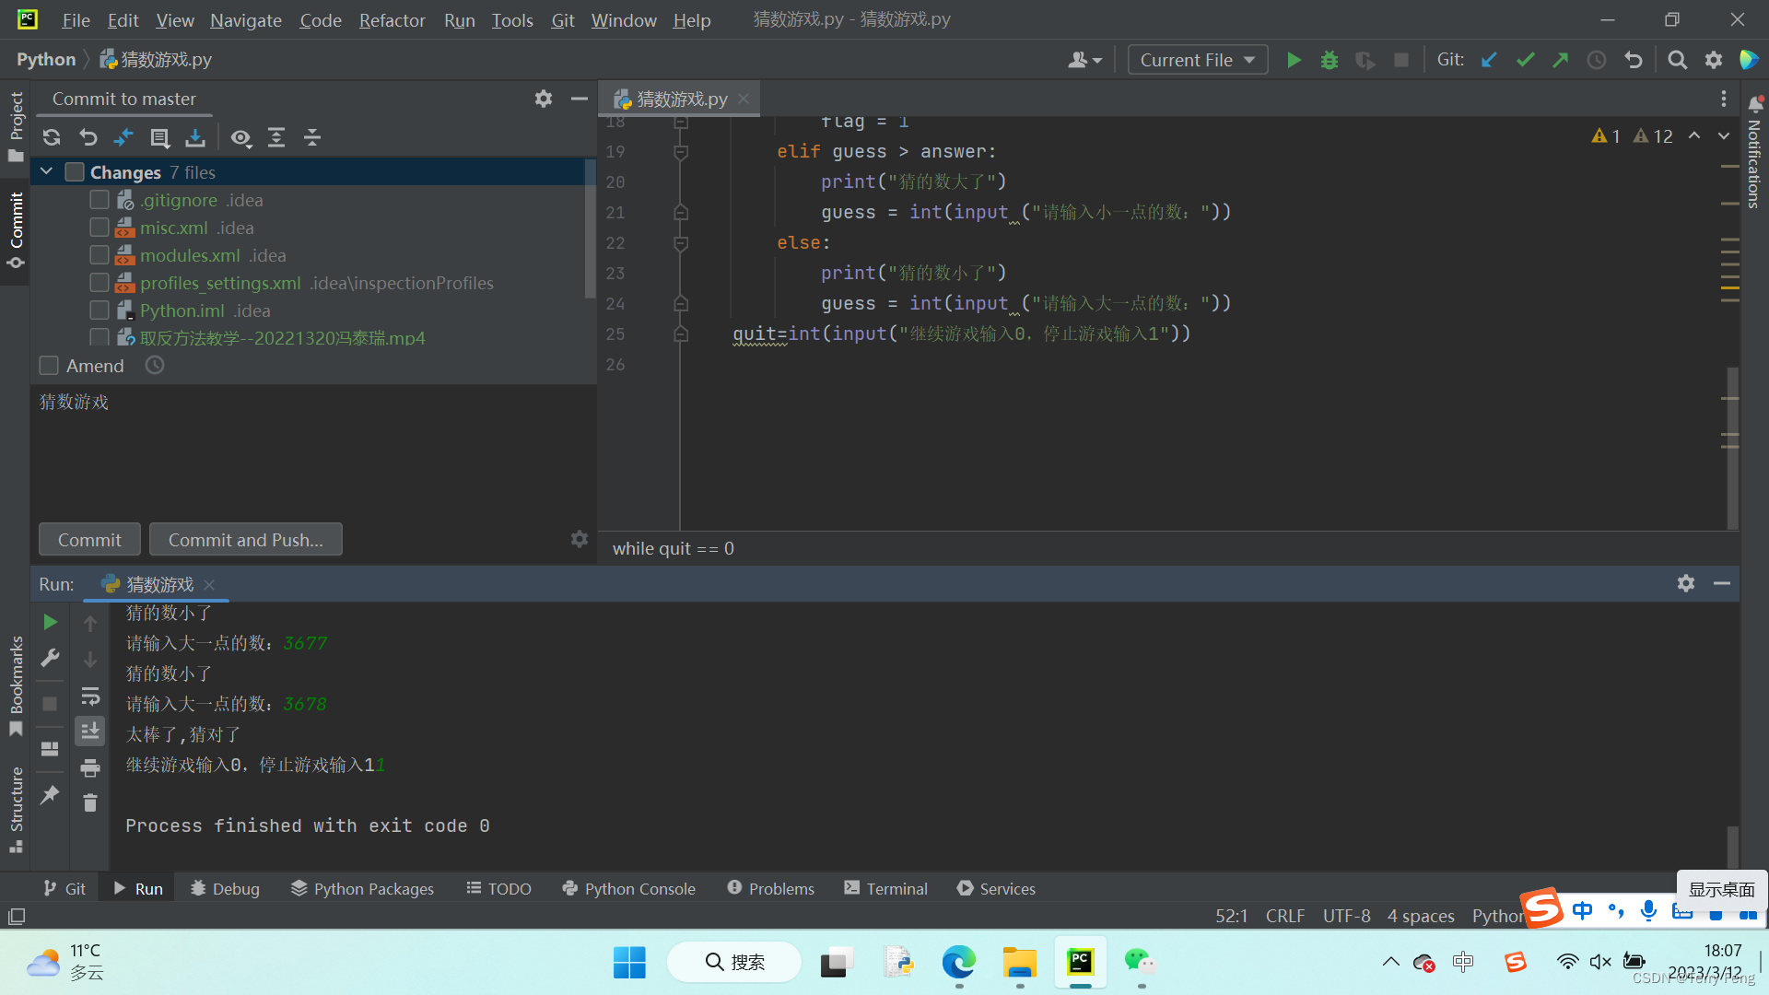Open Current File run configuration dropdown
Image resolution: width=1769 pixels, height=995 pixels.
coord(1198,60)
